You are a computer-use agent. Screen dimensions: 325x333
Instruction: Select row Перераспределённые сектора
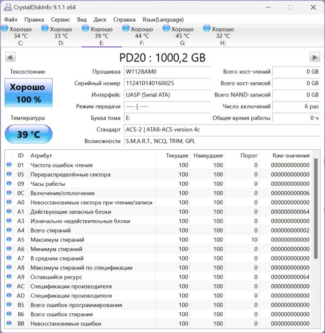(158, 174)
